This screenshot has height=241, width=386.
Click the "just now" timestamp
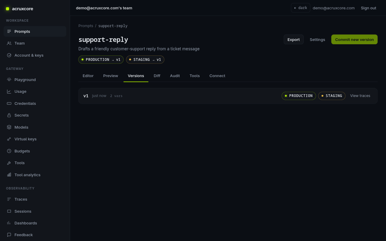tap(99, 96)
